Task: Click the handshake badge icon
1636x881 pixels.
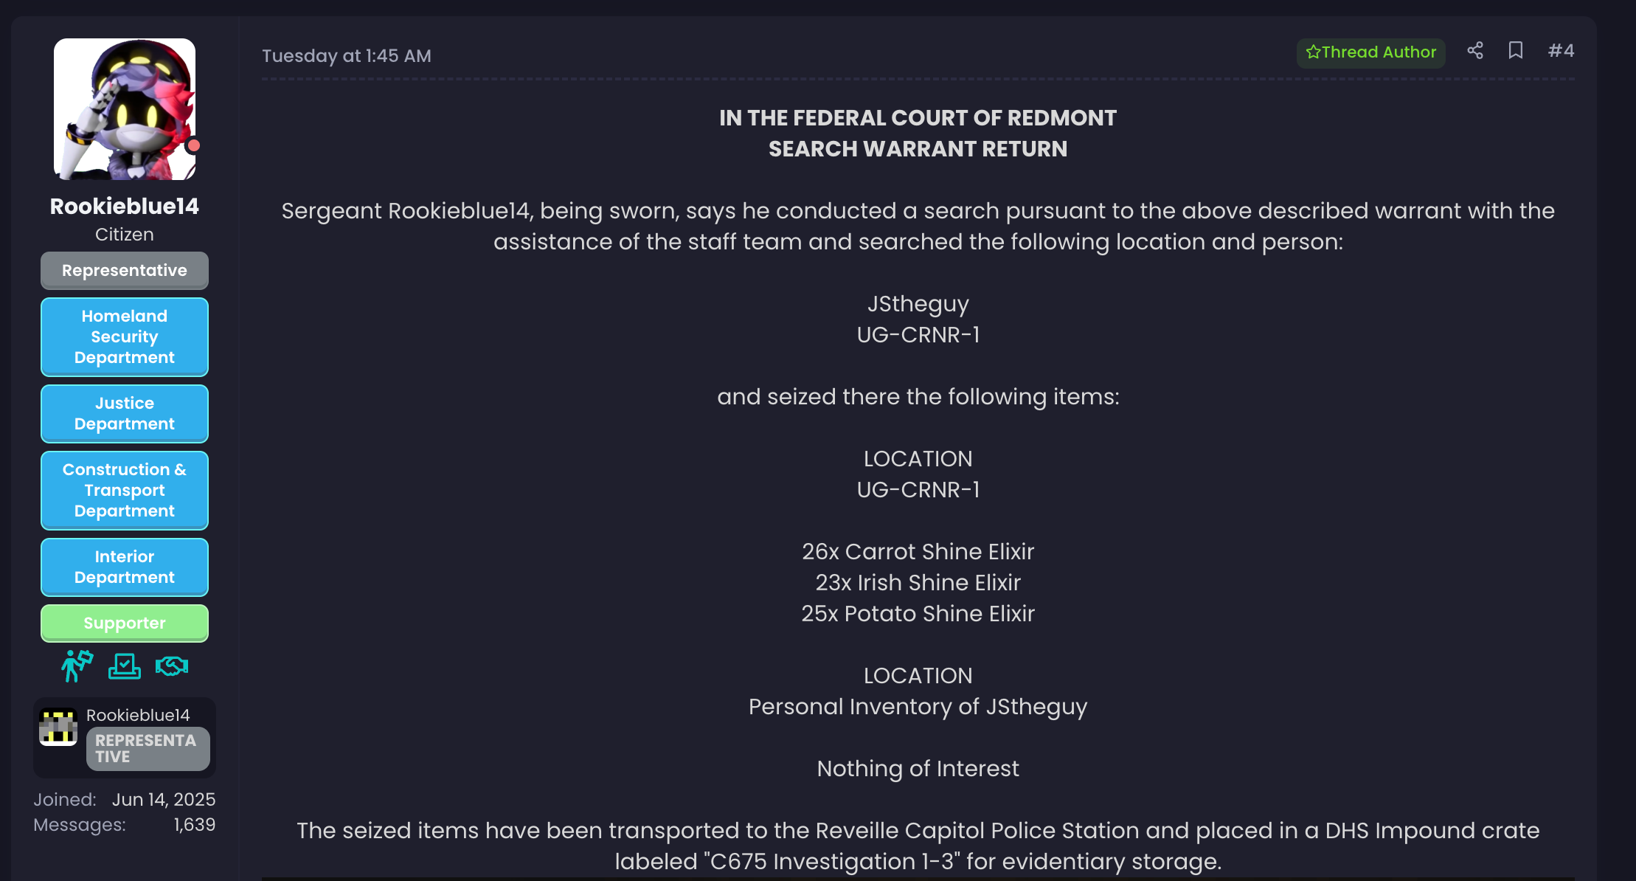Action: pos(172,666)
